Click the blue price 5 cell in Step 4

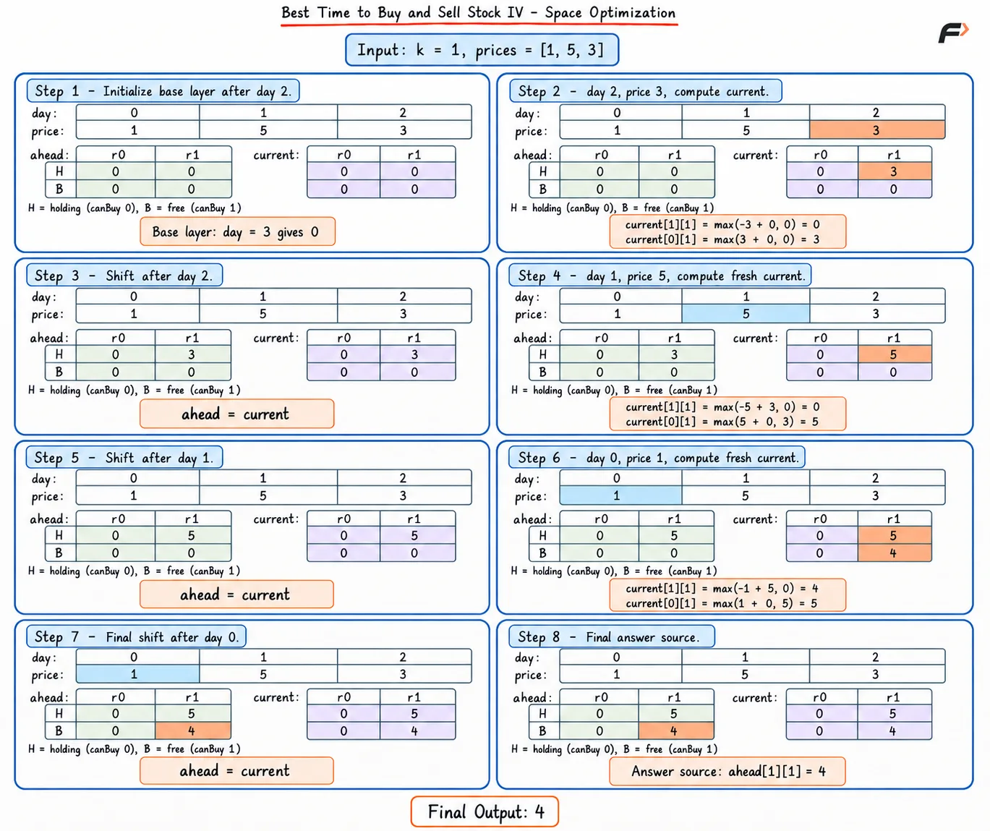pos(746,314)
